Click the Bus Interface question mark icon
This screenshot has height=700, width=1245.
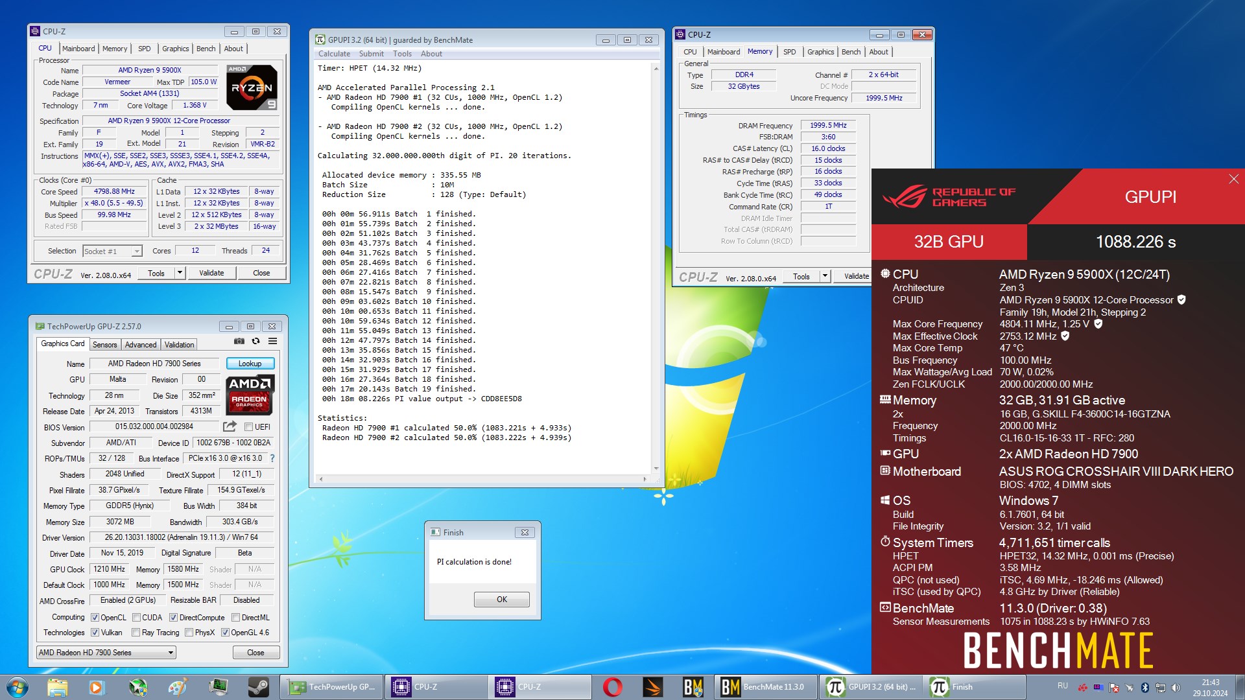point(272,458)
